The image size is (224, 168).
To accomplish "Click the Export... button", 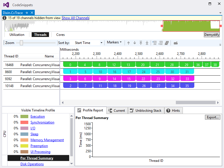I will pyautogui.click(x=213, y=117).
